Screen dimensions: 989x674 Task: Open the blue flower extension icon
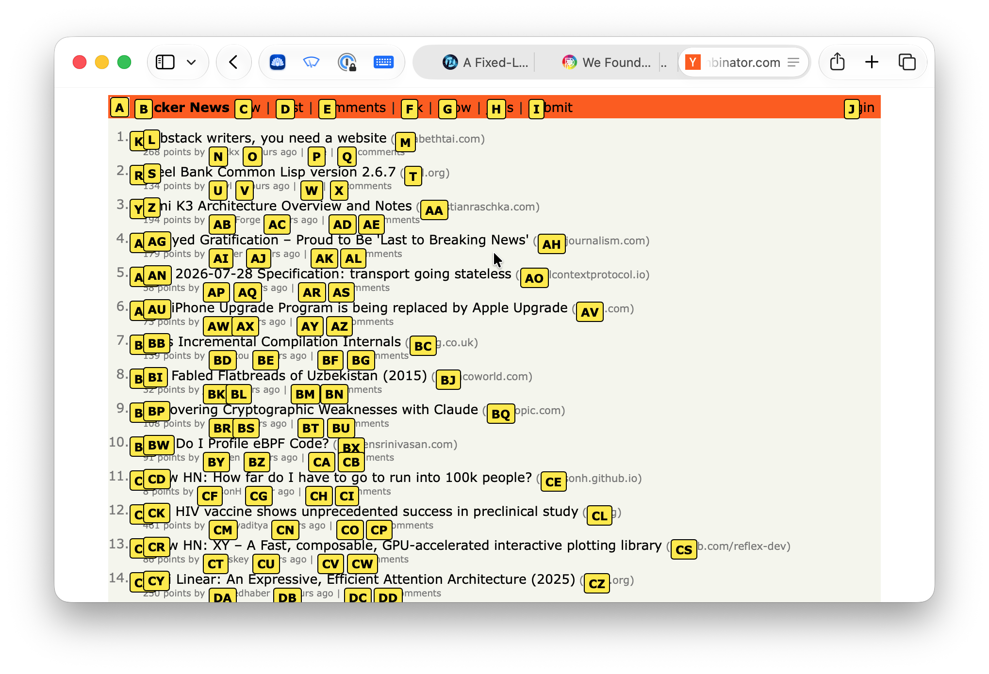click(278, 62)
